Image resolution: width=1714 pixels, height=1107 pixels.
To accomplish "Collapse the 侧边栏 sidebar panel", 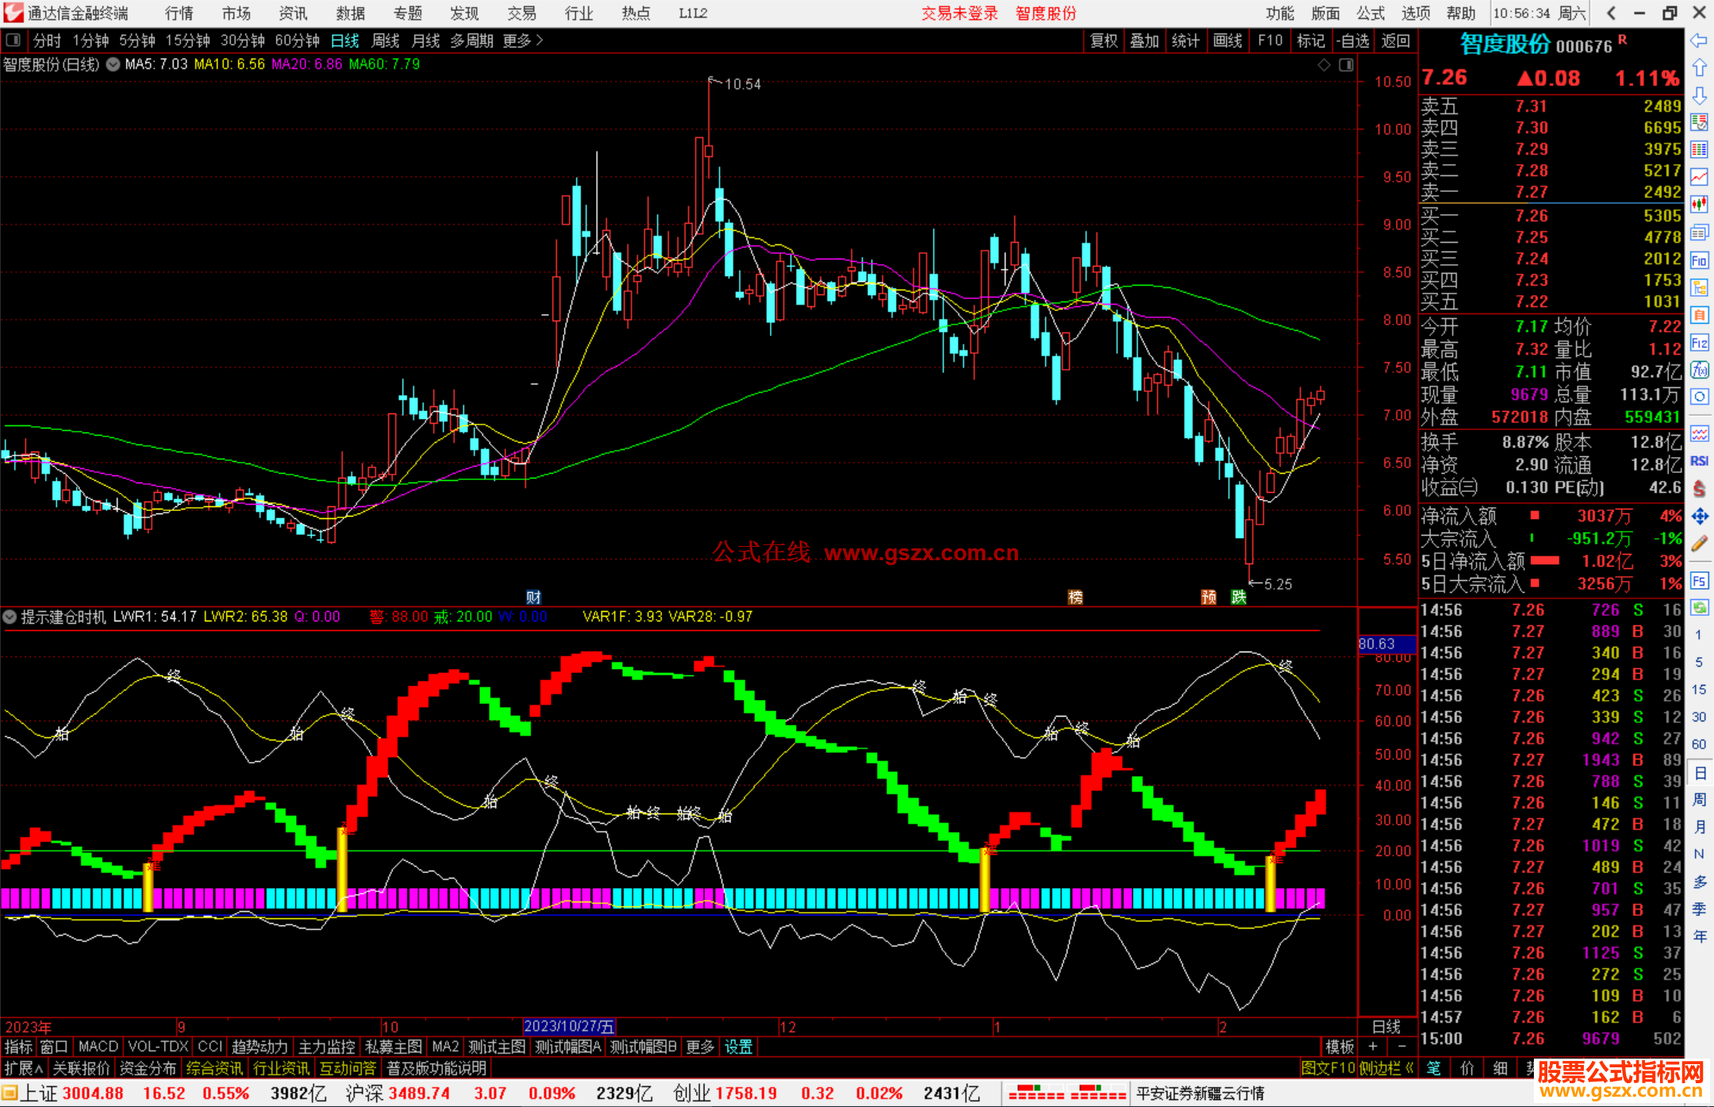I will click(x=1385, y=1068).
